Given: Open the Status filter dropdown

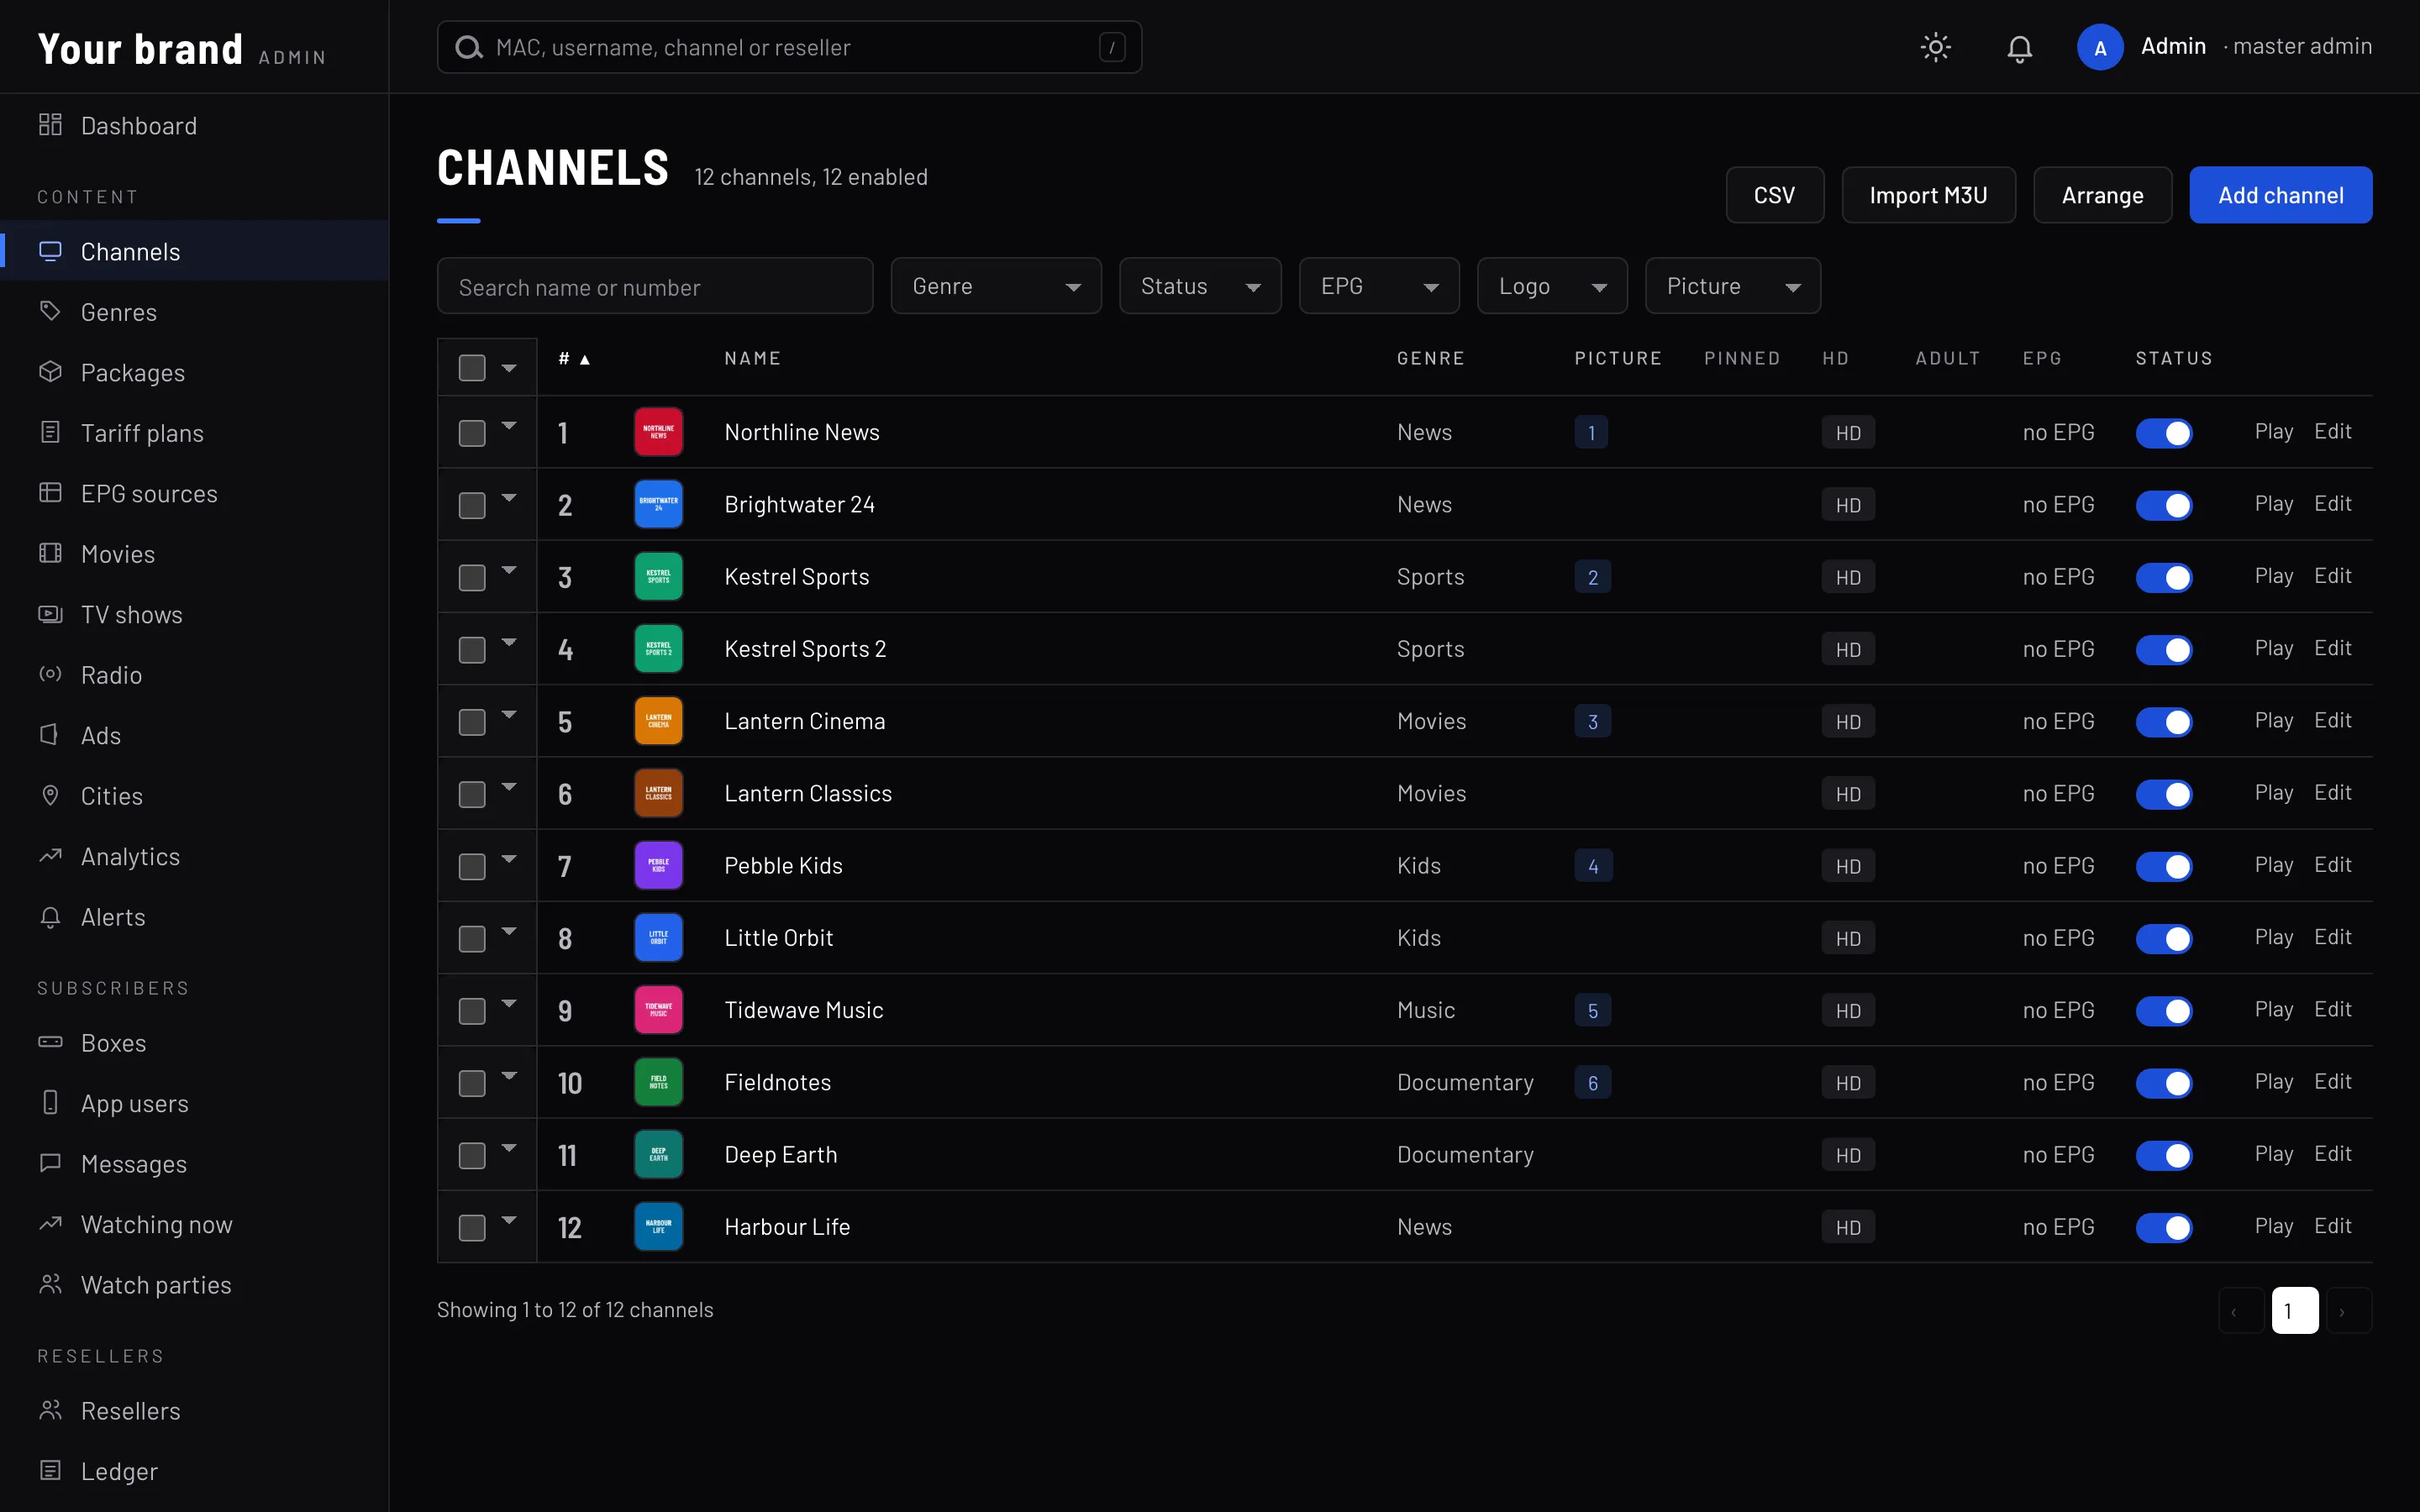Looking at the screenshot, I should [x=1200, y=286].
